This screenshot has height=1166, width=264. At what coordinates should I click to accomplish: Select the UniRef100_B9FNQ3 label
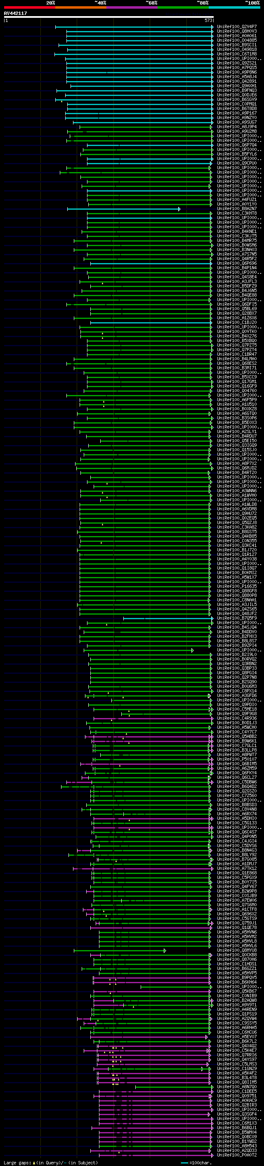point(237,90)
